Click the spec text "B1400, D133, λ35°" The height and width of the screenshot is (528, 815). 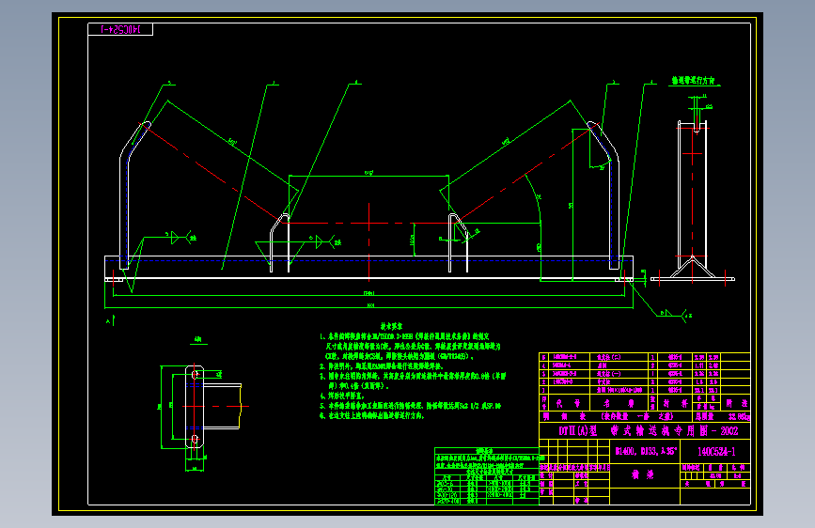click(x=646, y=451)
